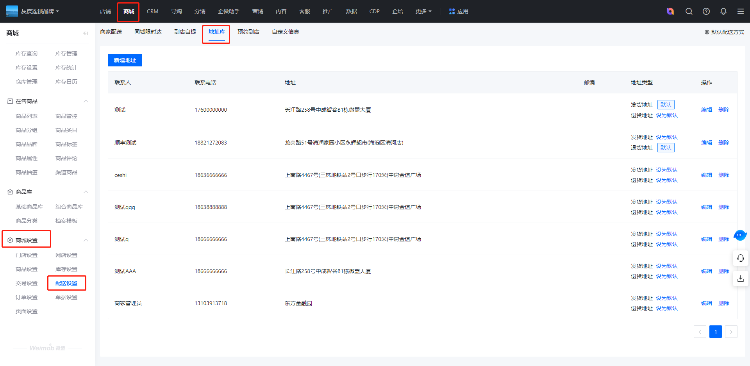This screenshot has height=366, width=750.
Task: Set 顺丰测试 shipping address as default
Action: pos(667,137)
